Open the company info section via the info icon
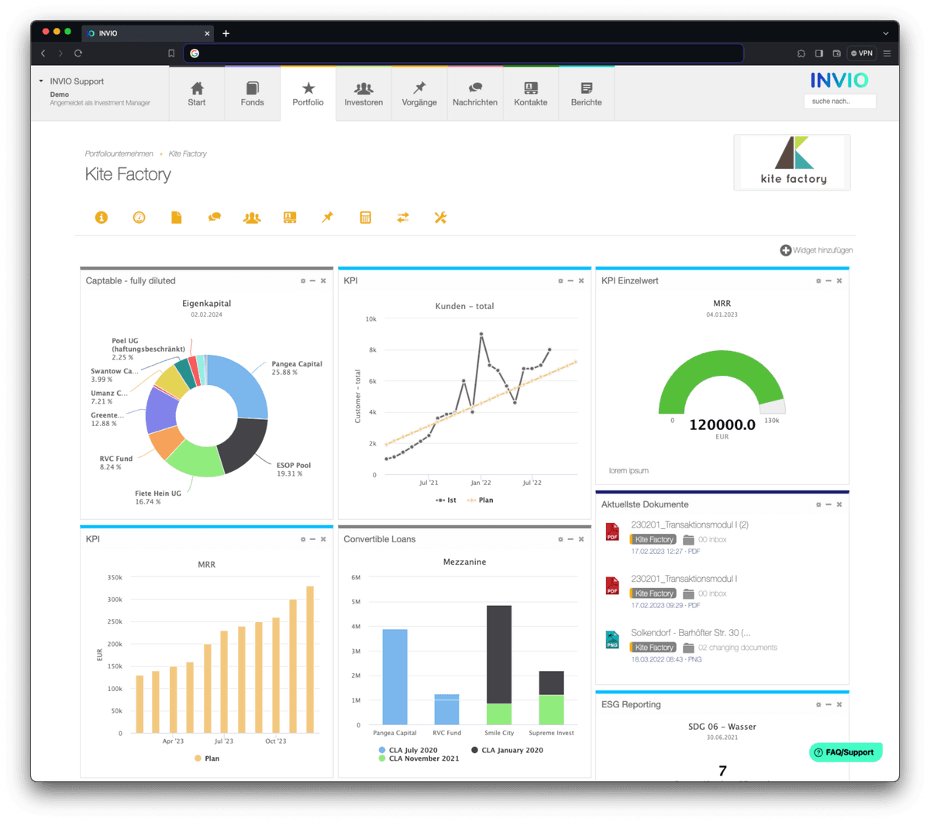Image resolution: width=930 pixels, height=822 pixels. click(102, 218)
